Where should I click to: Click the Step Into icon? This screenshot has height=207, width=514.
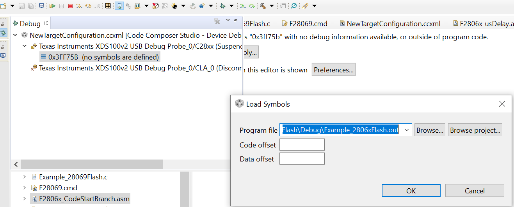coord(79,6)
